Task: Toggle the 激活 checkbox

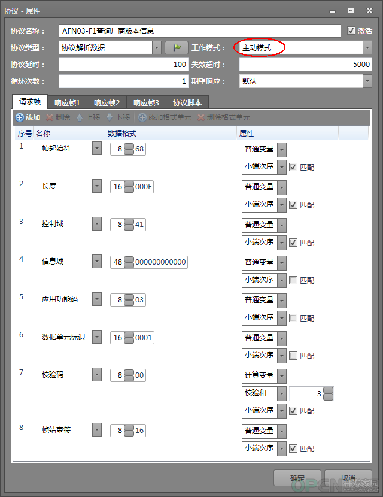Action: coord(351,31)
